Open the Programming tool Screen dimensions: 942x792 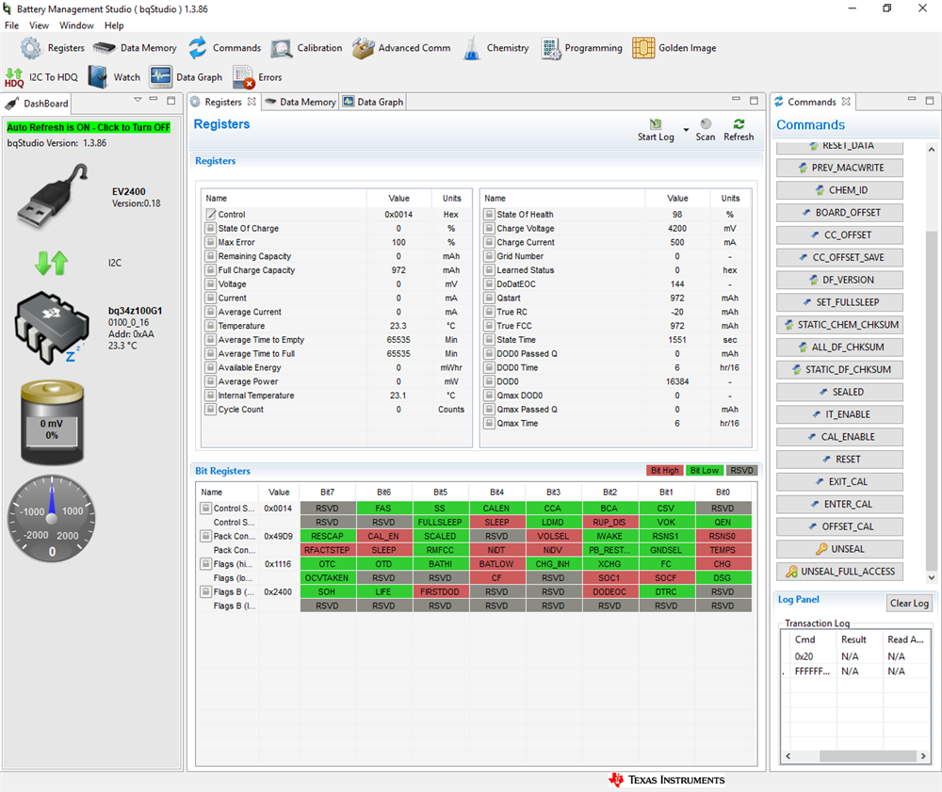click(x=581, y=48)
